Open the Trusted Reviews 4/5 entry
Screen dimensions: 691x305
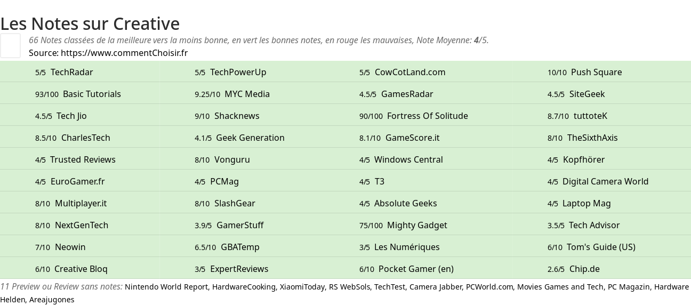(x=75, y=159)
